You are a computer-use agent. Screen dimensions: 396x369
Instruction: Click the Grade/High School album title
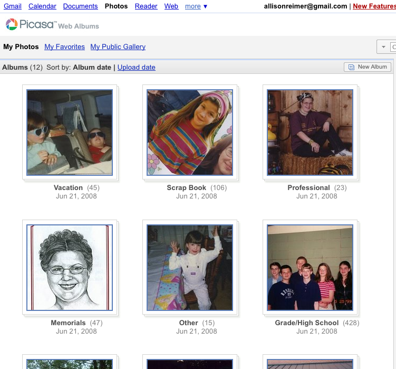point(307,323)
